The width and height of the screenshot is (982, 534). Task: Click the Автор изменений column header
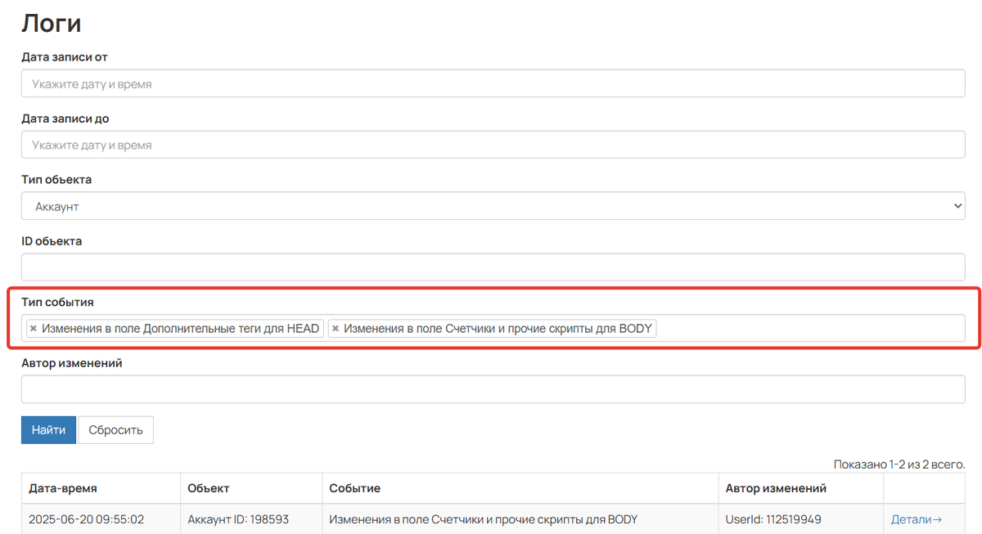point(776,488)
